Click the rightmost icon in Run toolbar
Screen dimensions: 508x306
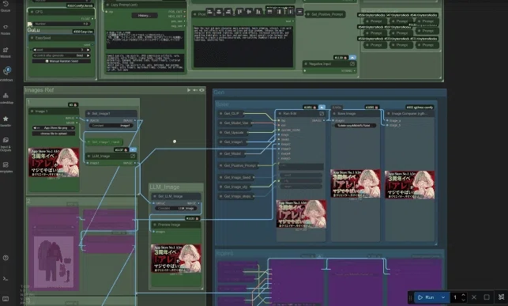coord(501,297)
